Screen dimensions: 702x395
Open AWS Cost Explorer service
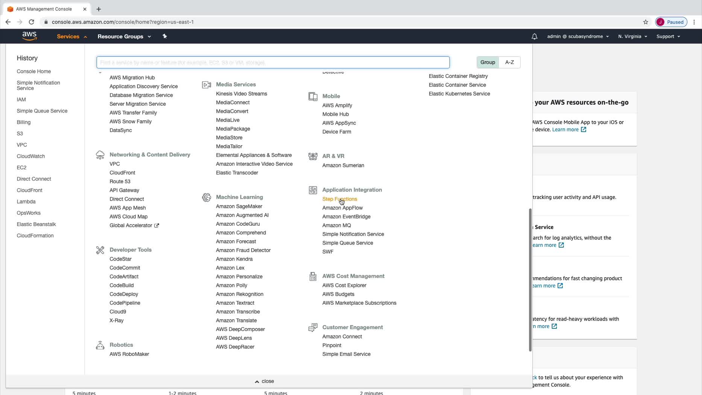tap(344, 285)
